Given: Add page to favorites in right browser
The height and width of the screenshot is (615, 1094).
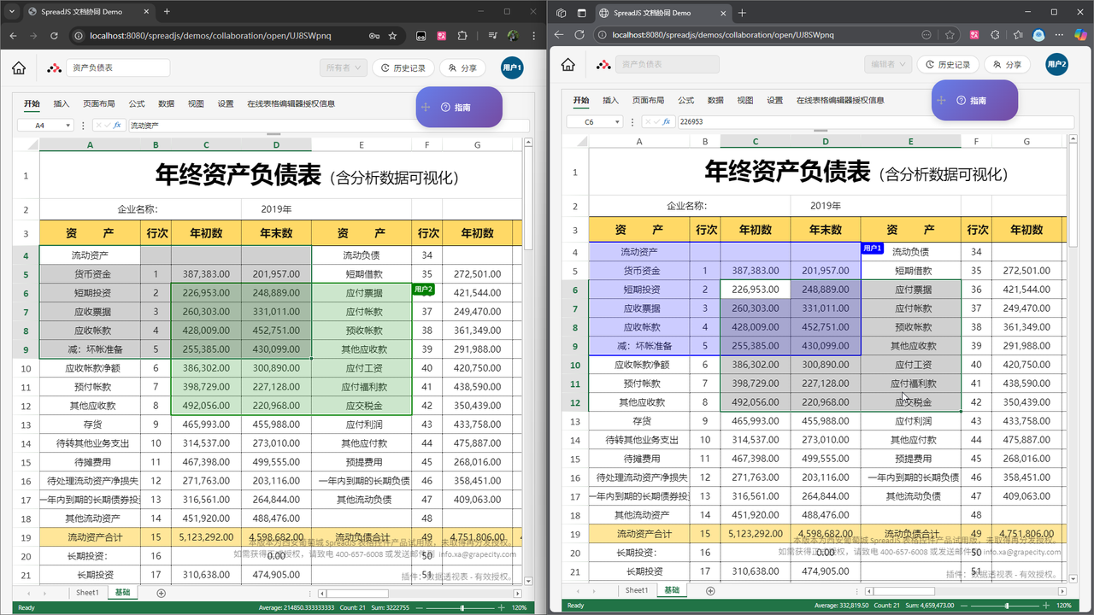Looking at the screenshot, I should [950, 35].
